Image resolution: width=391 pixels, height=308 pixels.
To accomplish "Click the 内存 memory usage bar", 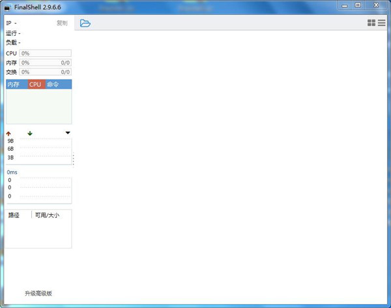I will (x=45, y=63).
